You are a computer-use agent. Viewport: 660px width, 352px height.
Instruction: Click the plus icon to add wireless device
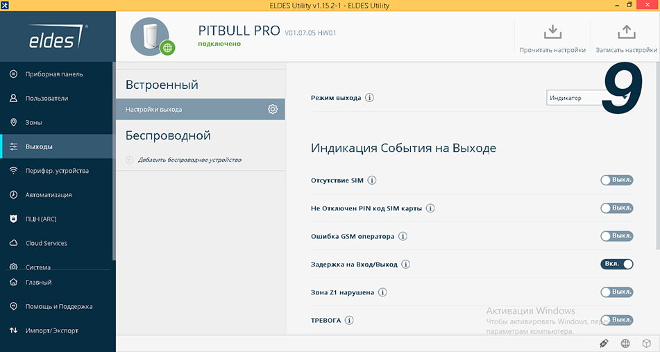[x=129, y=160]
